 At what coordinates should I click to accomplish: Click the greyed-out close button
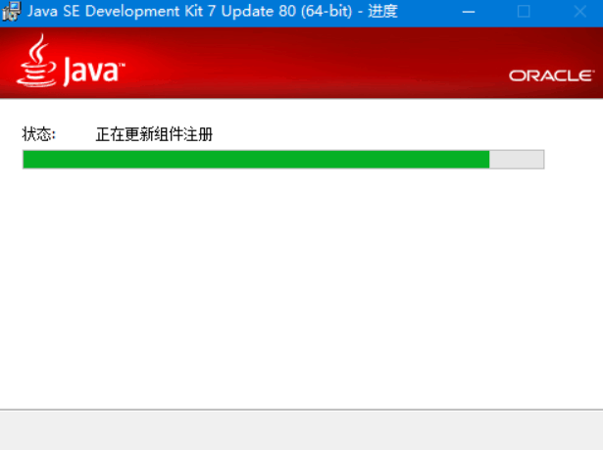point(579,12)
